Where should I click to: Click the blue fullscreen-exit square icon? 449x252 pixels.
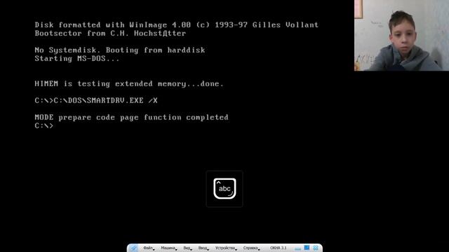307,248
